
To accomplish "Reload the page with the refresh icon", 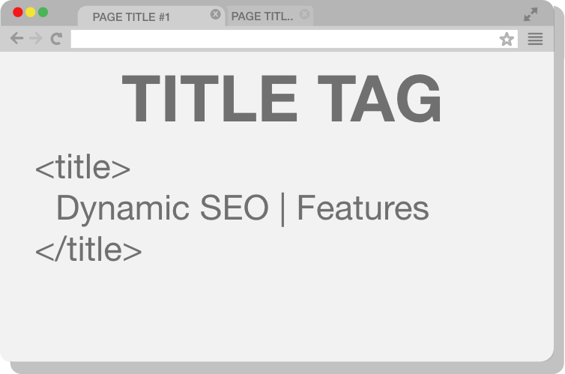I will pyautogui.click(x=56, y=38).
